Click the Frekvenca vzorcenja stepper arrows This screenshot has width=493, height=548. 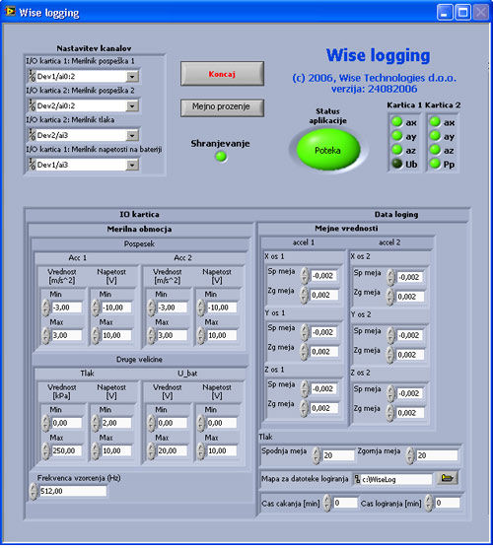coord(34,491)
